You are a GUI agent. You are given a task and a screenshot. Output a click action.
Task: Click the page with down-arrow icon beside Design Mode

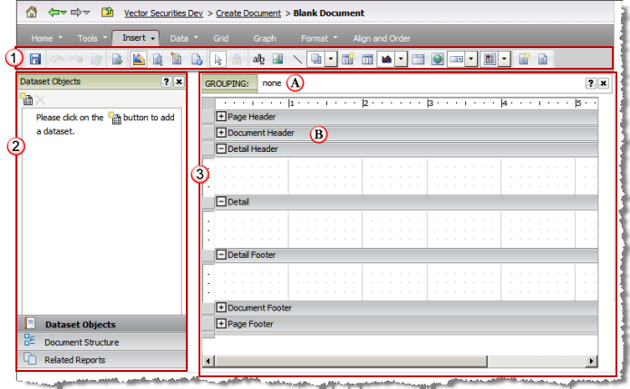click(158, 60)
